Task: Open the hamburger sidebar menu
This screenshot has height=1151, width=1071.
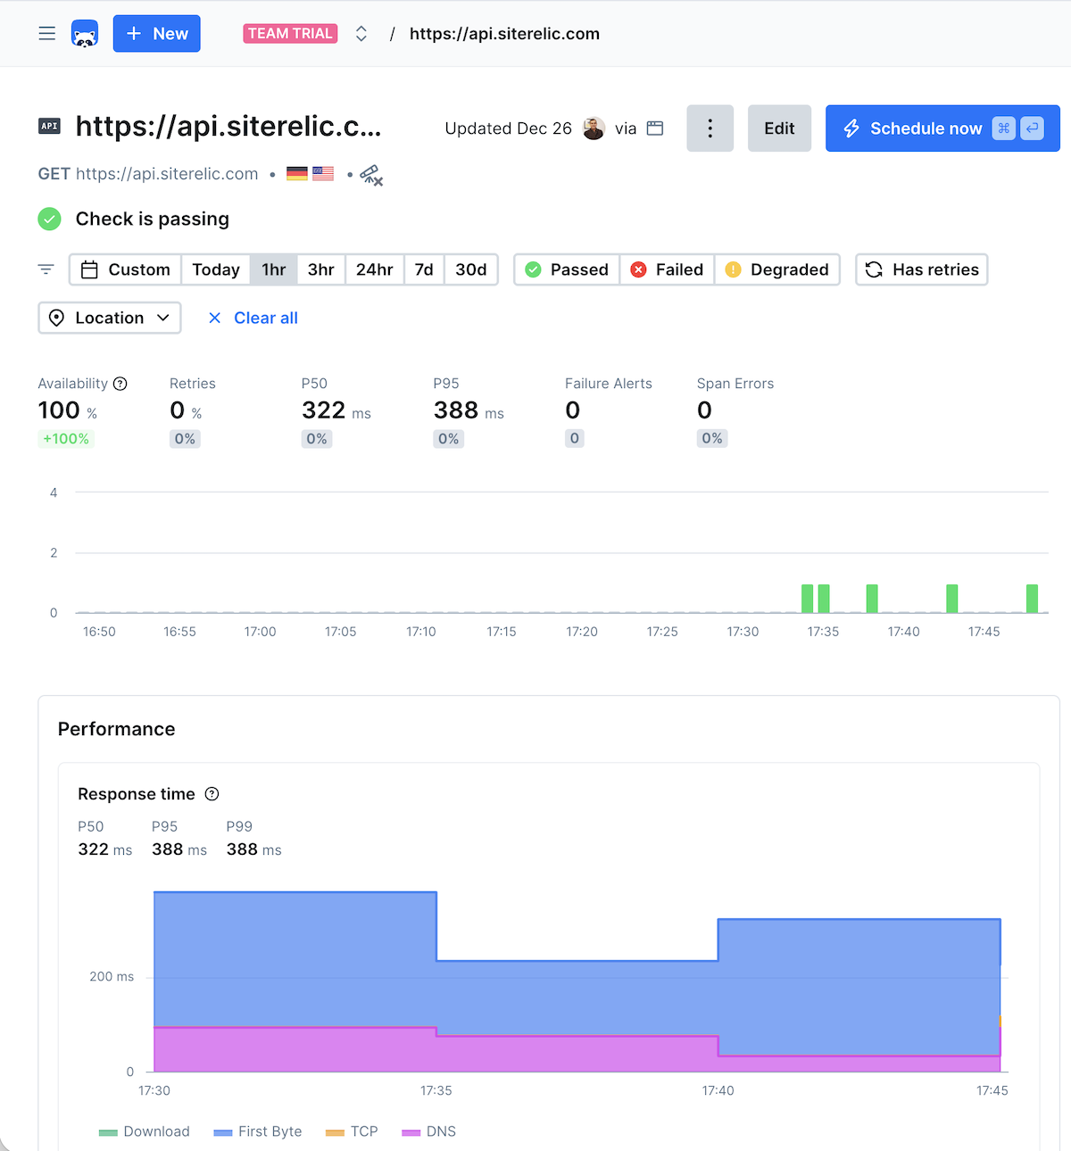Action: [47, 34]
